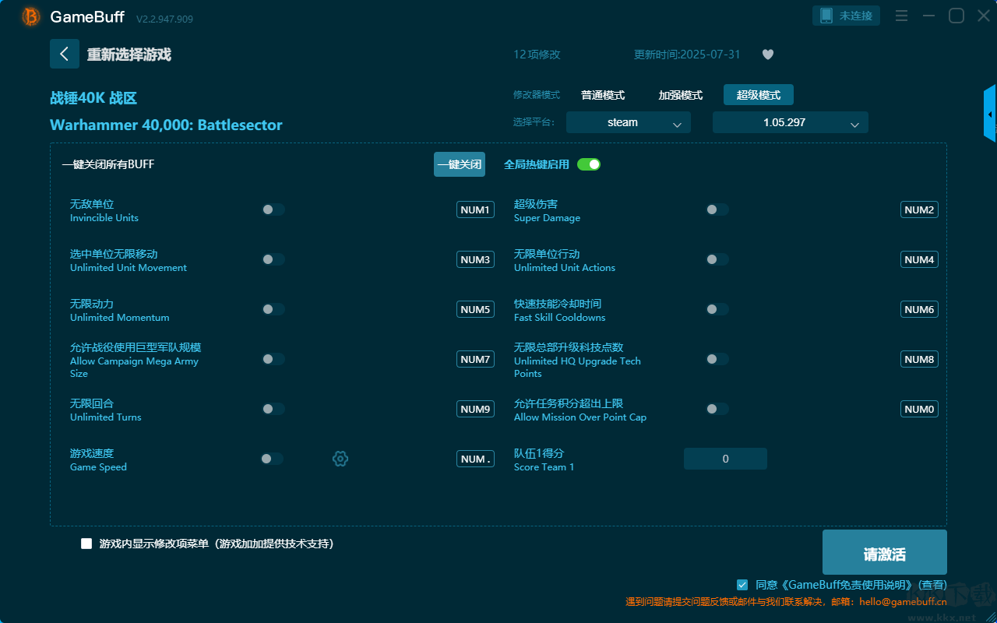Toggle Unlimited Unit Movement
This screenshot has width=997, height=623.
[273, 259]
